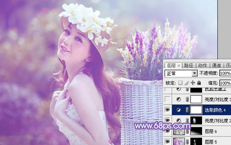
Task: Click the 不透明度 opacity value field
Action: tap(225, 73)
